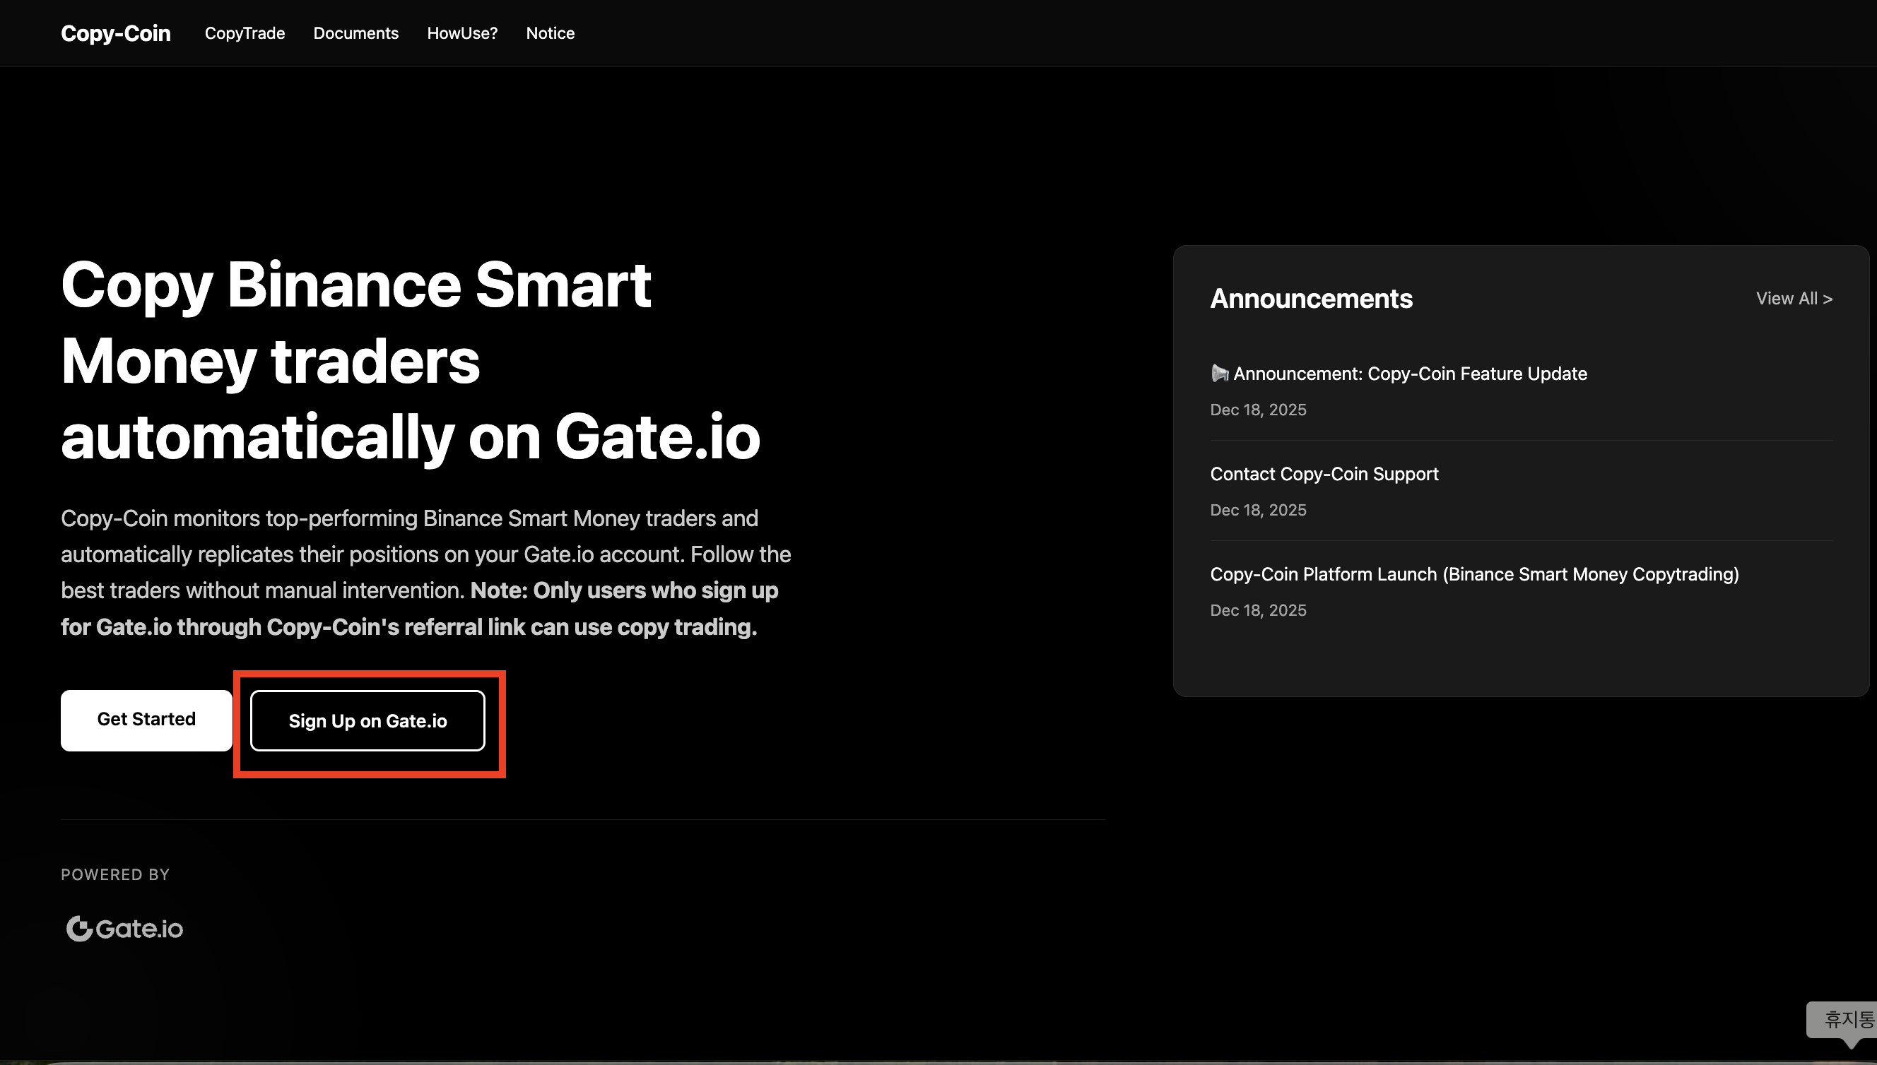Click the POWERED BY label
This screenshot has height=1065, width=1877.
pyautogui.click(x=115, y=874)
